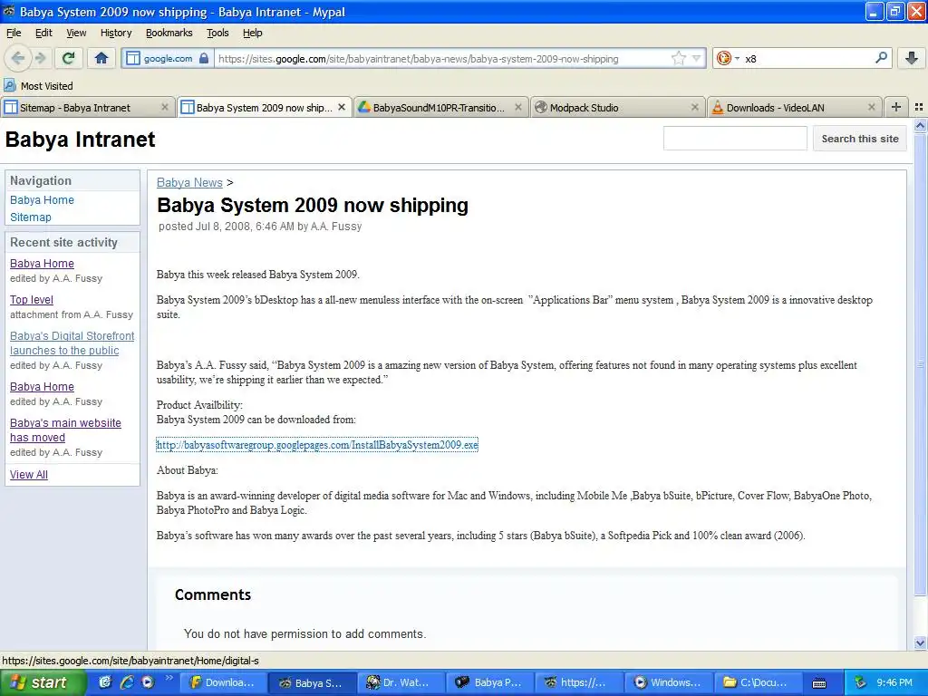Switch to the Babya P... taskbar window
Image resolution: width=928 pixels, height=696 pixels.
(490, 683)
